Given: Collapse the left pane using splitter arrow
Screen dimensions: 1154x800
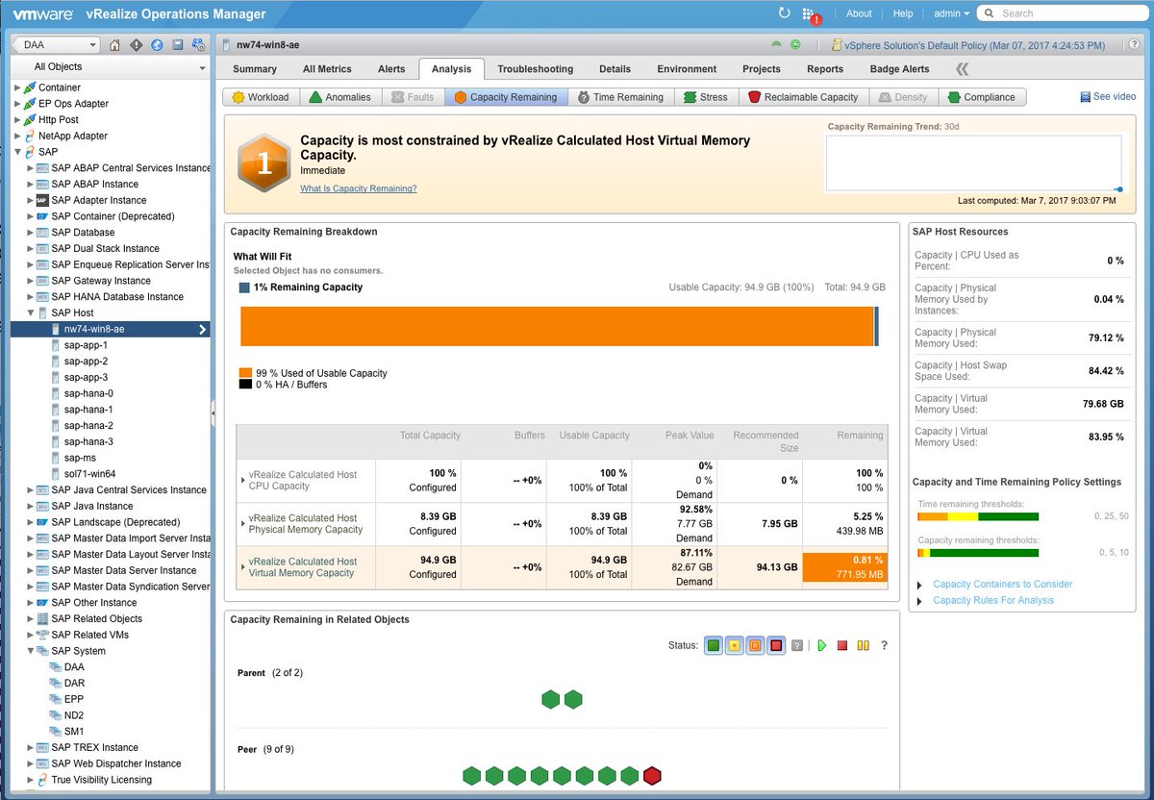Looking at the screenshot, I should point(213,412).
